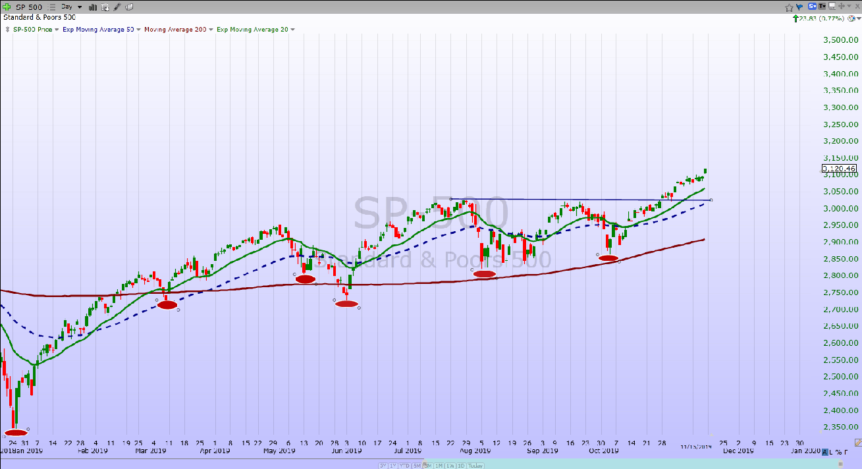
Task: Open the notes clipboard icon
Action: click(129, 7)
